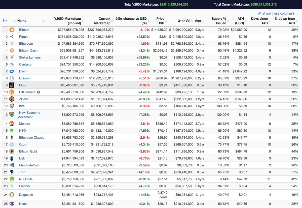This screenshot has width=302, height=208.
Task: Click Bitcoin's $14,185.20 price cell
Action: tap(159, 30)
